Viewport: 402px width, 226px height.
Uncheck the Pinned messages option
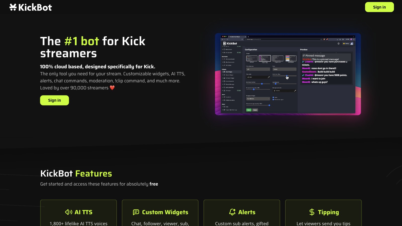pos(273,99)
